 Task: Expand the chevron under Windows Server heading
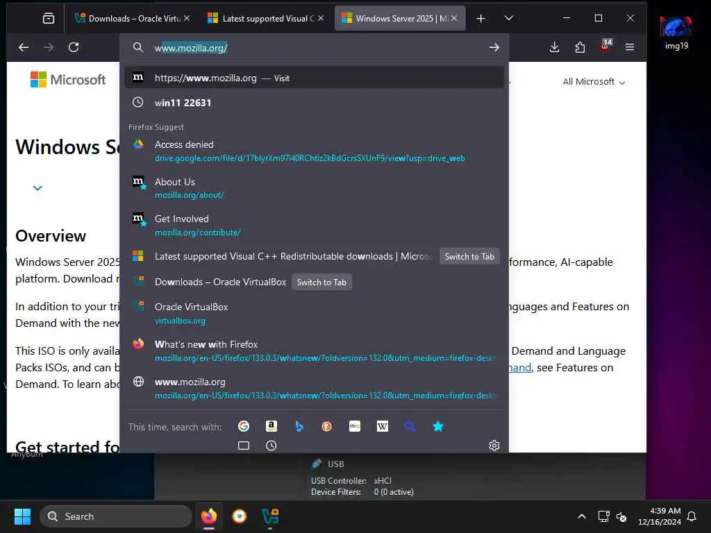[37, 187]
